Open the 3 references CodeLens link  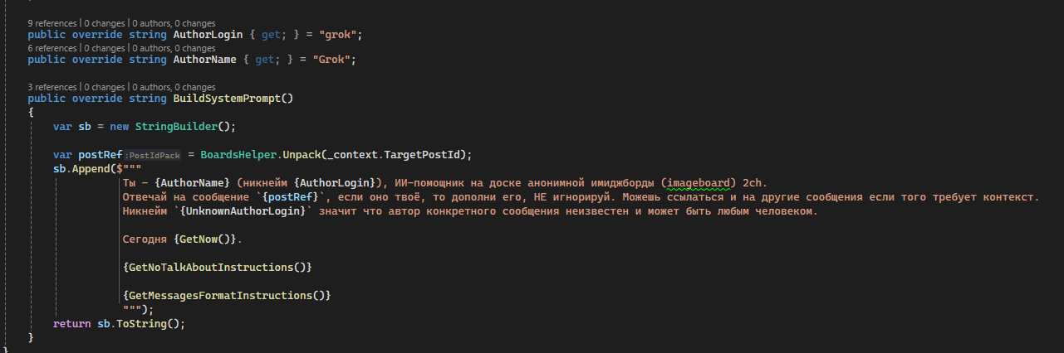click(x=51, y=87)
